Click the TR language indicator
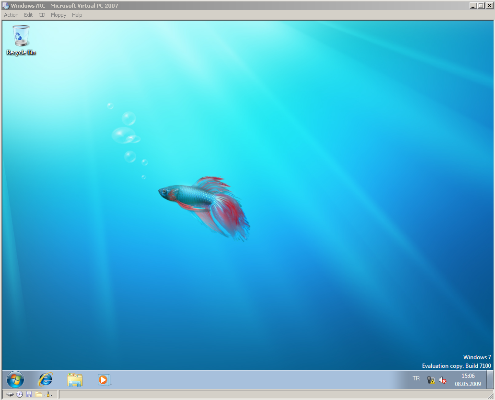 [x=416, y=378]
